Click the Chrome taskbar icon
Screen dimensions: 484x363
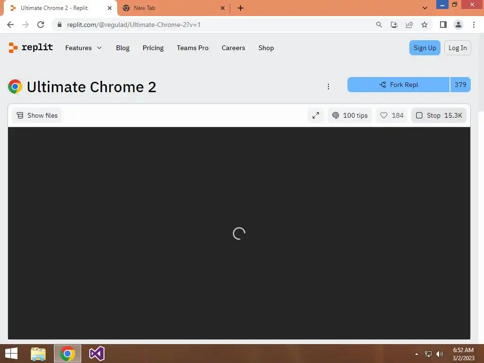pos(68,354)
